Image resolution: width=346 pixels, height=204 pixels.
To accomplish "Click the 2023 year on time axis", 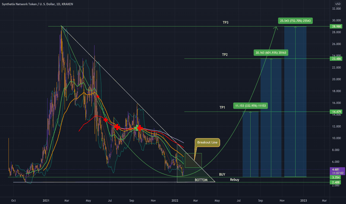I will tap(304, 200).
